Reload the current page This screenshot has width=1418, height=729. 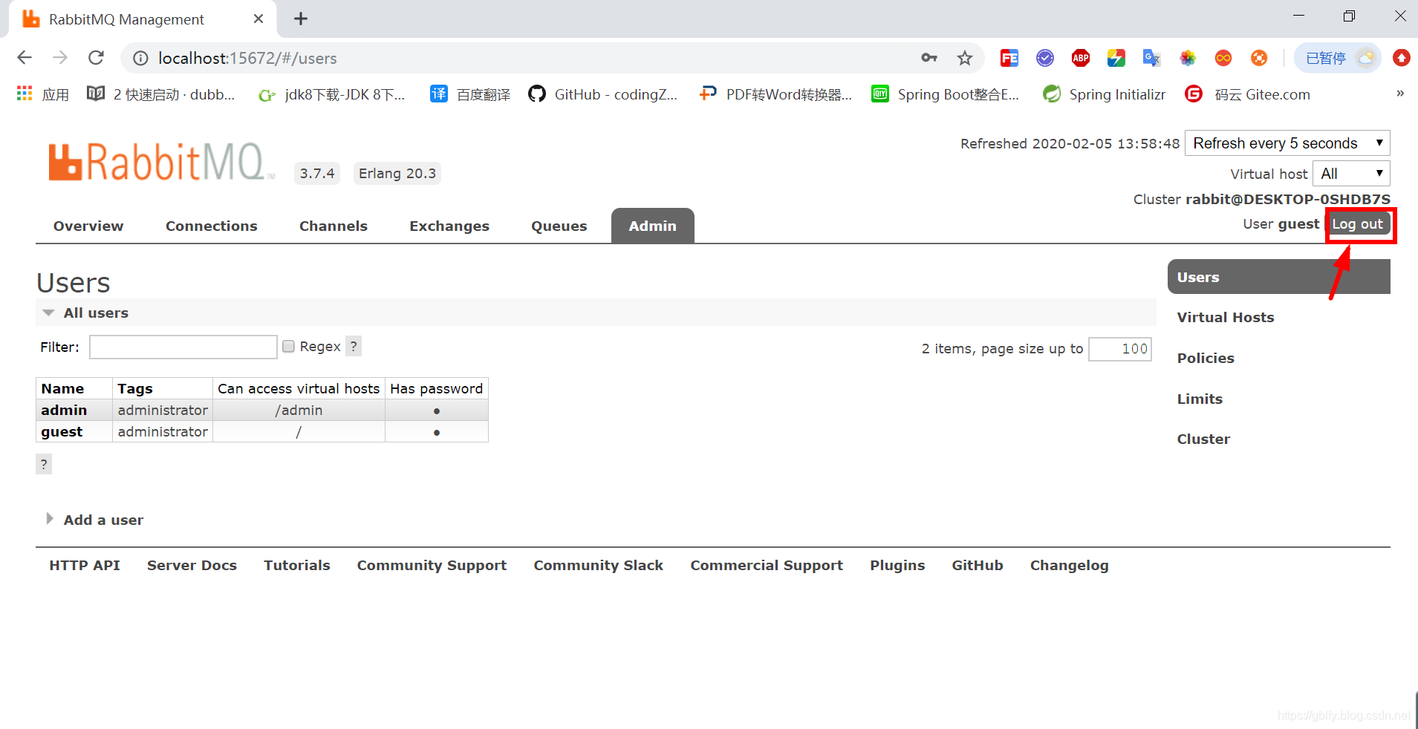96,58
